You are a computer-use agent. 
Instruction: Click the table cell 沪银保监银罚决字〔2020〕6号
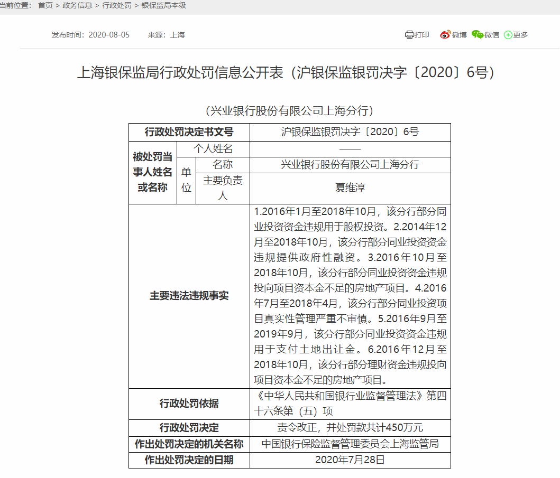350,132
